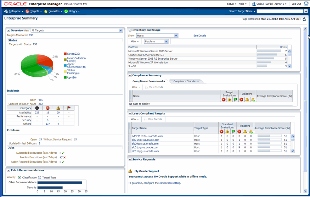
Task: Click the Problem Executions count 47
Action: coord(61,157)
